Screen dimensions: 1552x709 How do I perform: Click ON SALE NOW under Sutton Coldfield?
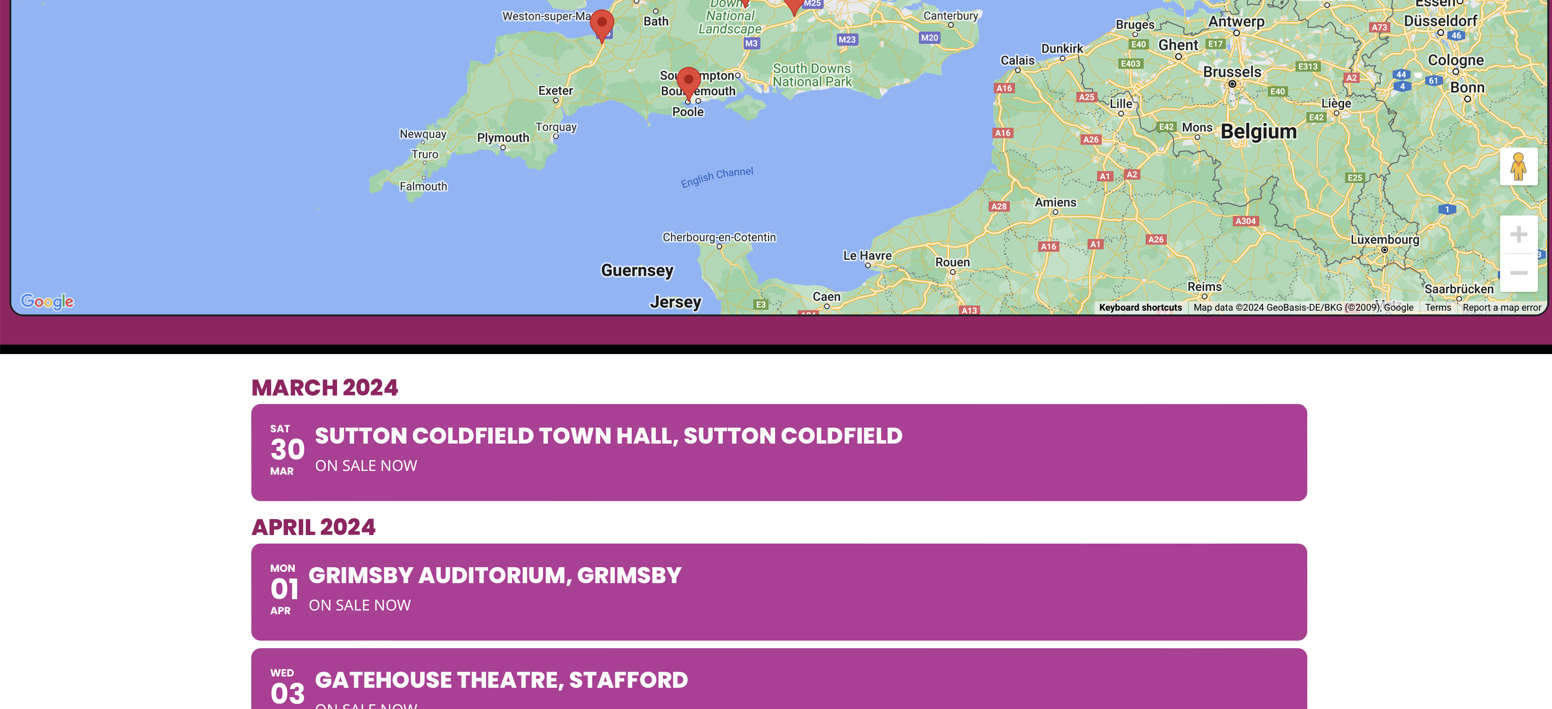(366, 466)
